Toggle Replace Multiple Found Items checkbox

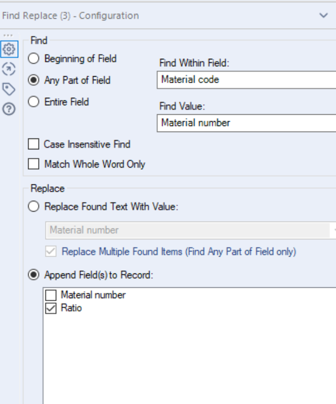[51, 252]
